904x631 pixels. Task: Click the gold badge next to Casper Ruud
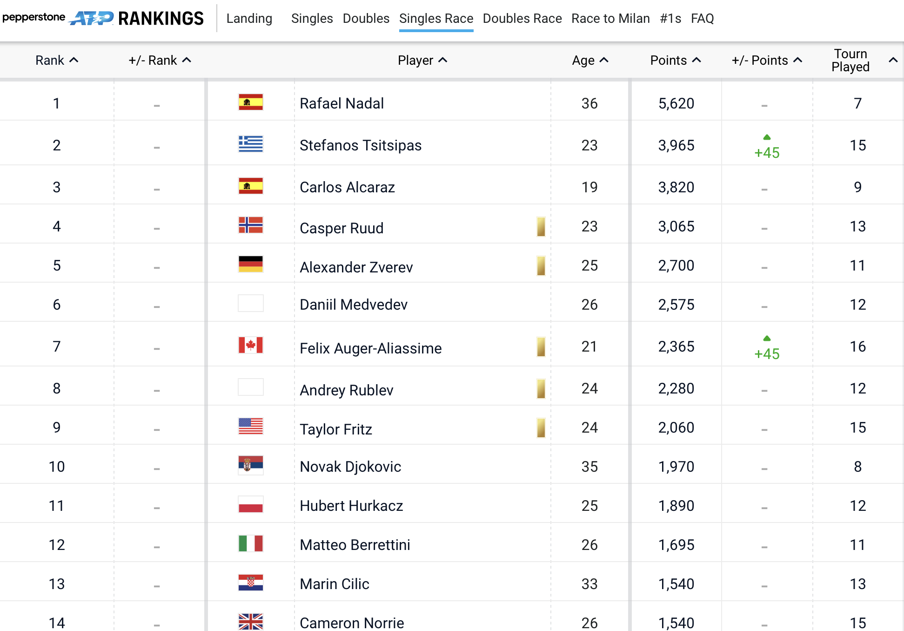click(541, 227)
